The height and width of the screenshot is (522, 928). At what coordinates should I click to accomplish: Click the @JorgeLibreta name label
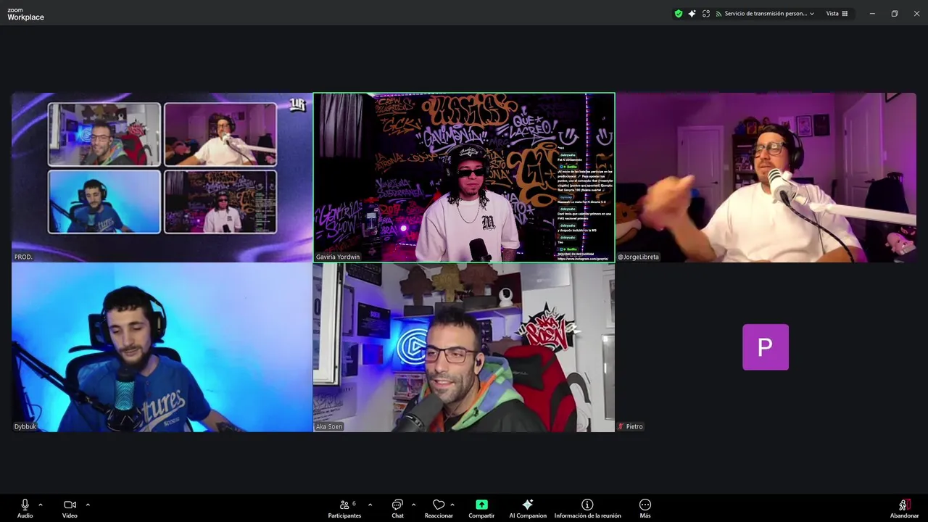coord(639,257)
